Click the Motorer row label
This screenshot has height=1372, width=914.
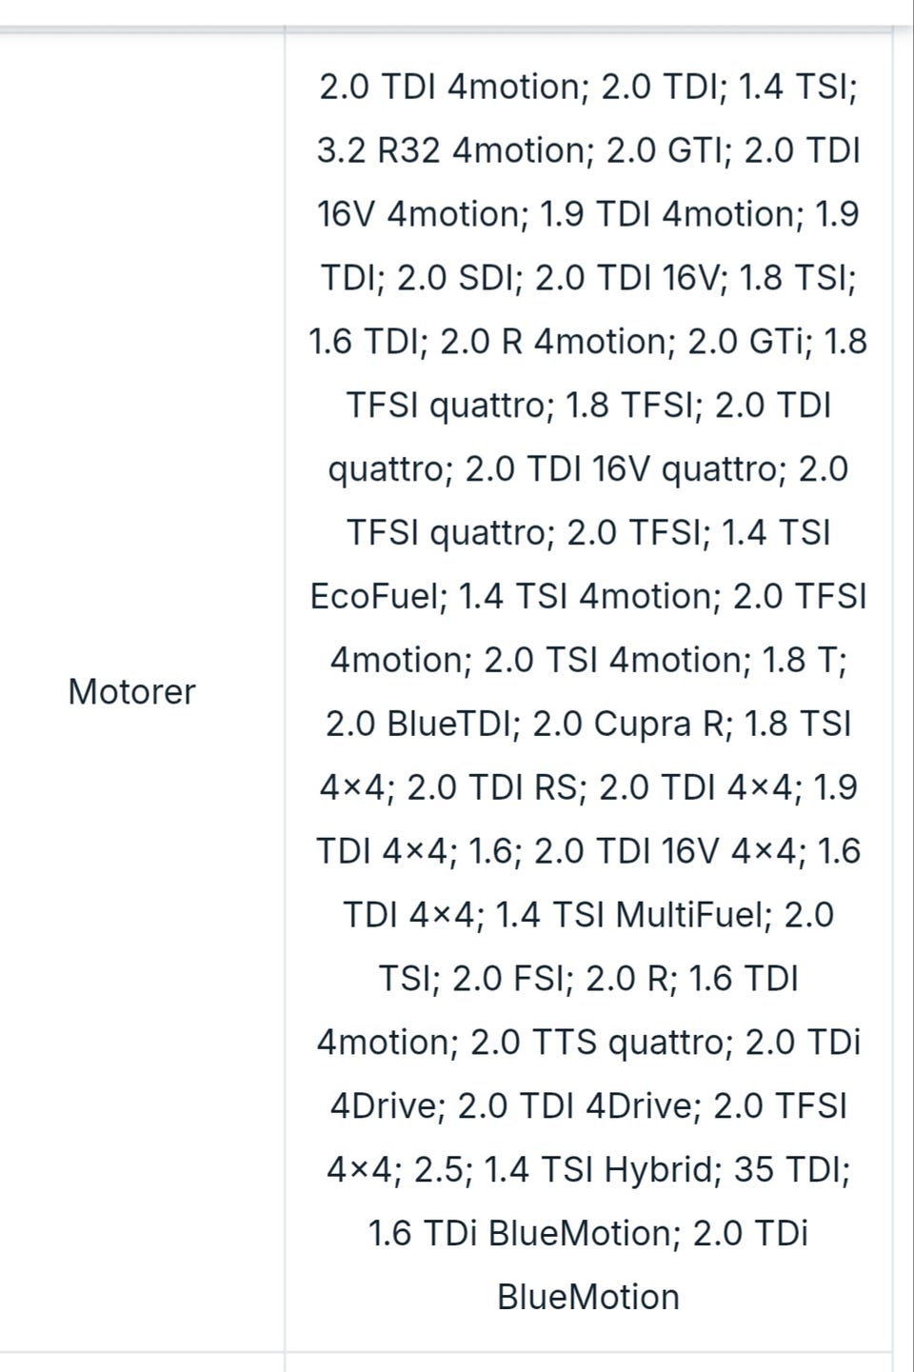(131, 691)
